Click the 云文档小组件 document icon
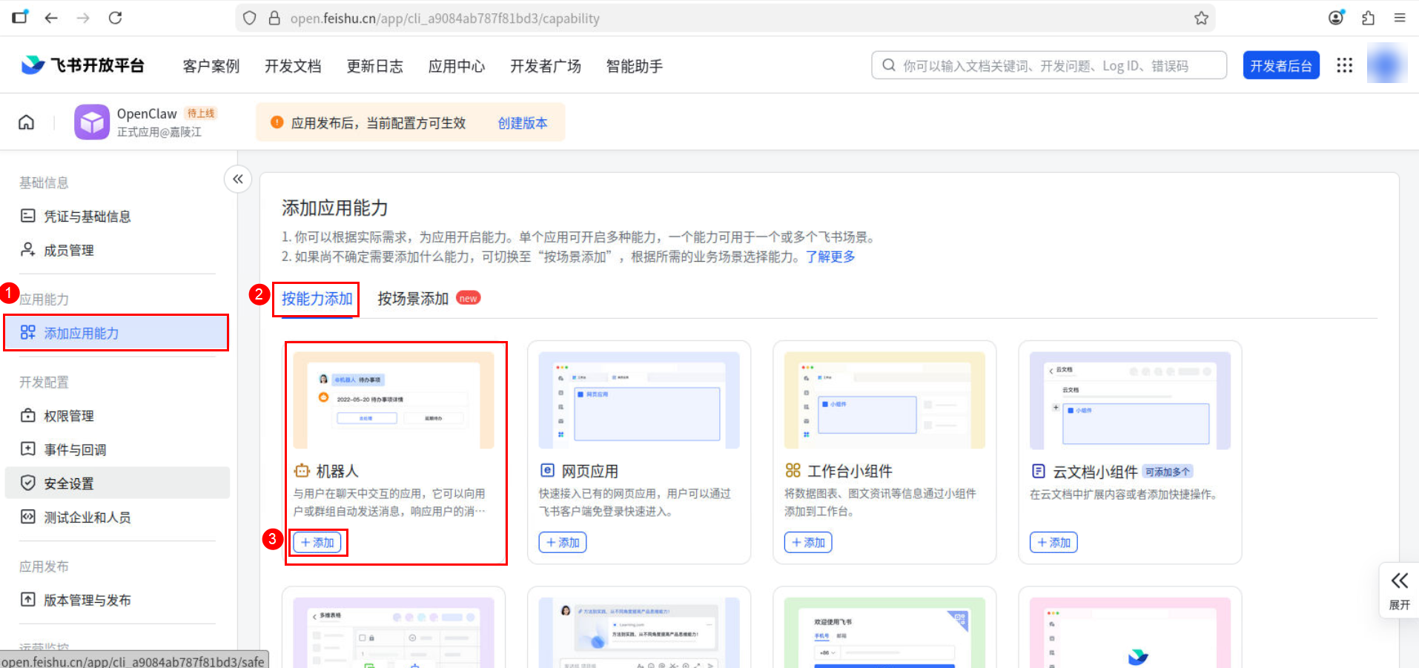 [x=1038, y=472]
